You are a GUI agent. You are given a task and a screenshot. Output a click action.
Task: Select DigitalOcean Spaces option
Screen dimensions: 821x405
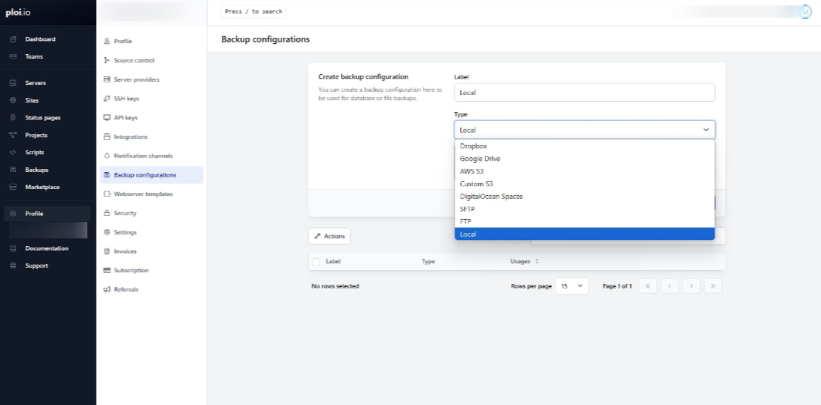click(491, 197)
